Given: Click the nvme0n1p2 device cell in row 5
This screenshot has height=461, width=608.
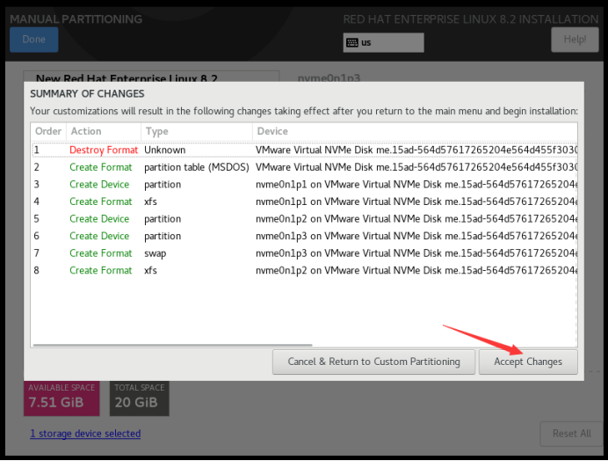Looking at the screenshot, I should click(416, 219).
